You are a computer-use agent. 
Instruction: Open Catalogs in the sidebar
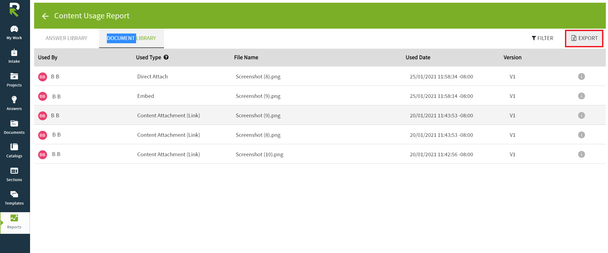(x=14, y=147)
